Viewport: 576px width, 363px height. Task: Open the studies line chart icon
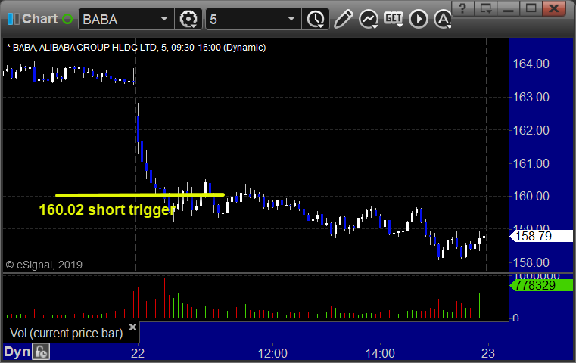[369, 20]
